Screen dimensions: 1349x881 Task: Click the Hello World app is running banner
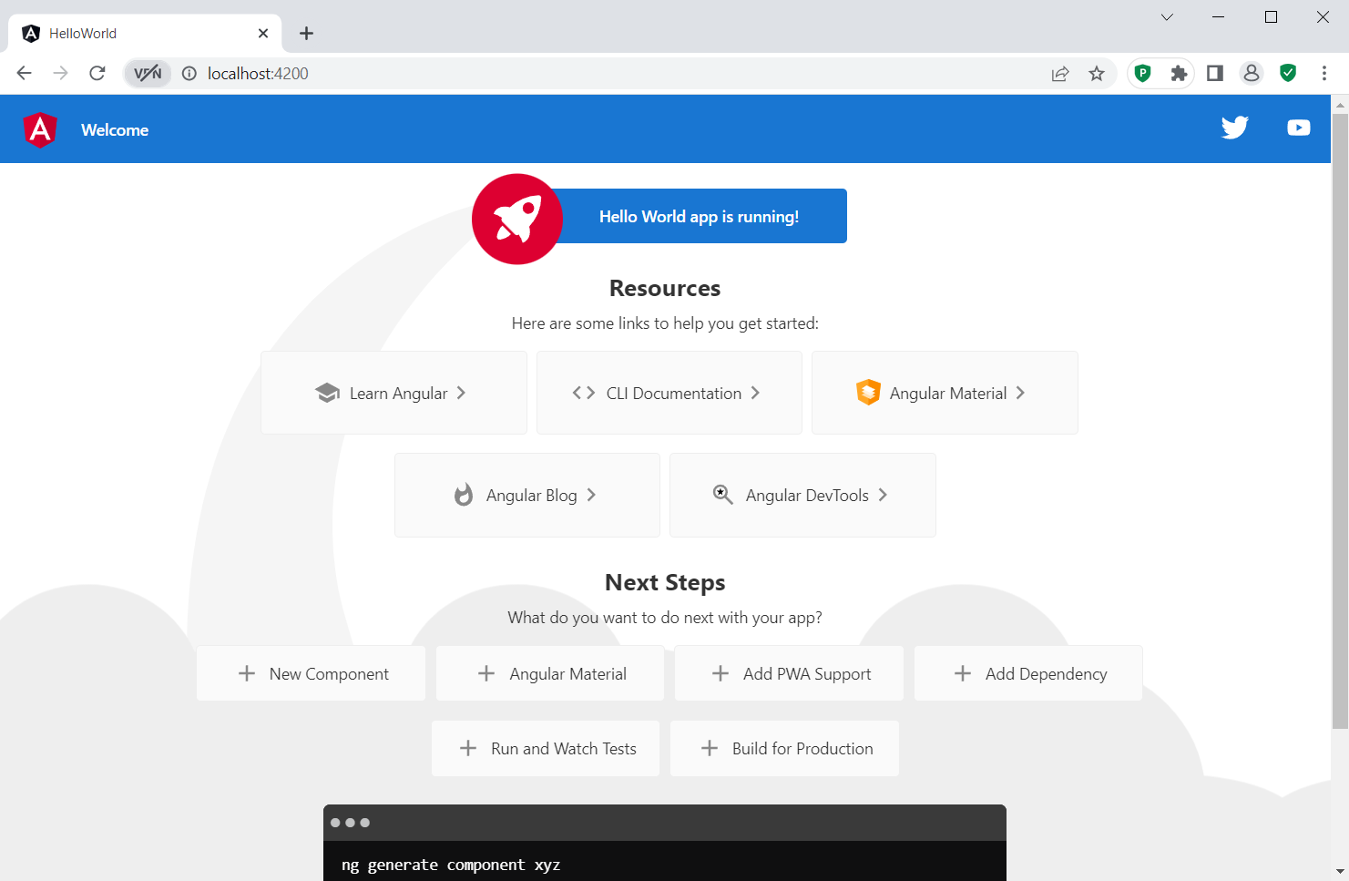coord(699,216)
